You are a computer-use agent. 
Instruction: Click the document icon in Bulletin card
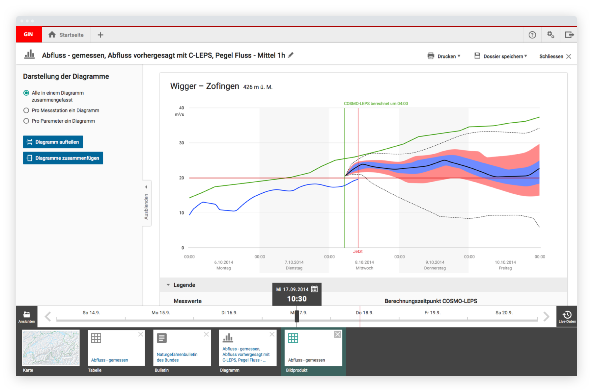(x=162, y=338)
